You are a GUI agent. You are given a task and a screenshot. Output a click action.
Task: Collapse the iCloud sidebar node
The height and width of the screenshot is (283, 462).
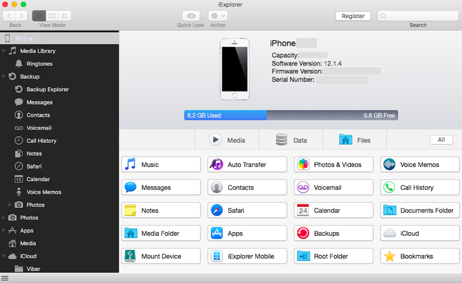point(3,256)
